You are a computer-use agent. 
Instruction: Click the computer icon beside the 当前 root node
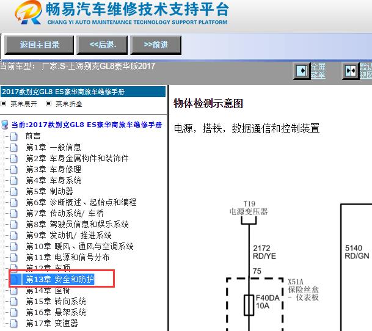click(x=4, y=125)
